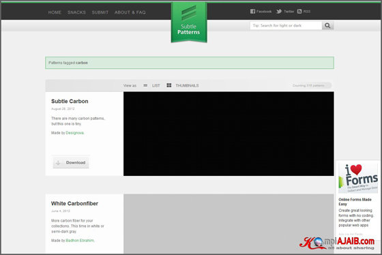Visit designer Designova's link
Screen dimensions: 382x255
[x=75, y=133]
